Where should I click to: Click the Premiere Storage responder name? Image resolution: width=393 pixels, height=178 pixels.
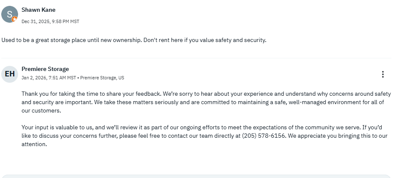click(x=45, y=69)
